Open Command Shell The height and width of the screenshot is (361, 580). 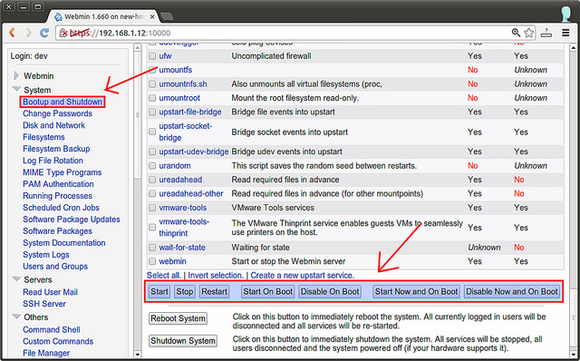52,330
